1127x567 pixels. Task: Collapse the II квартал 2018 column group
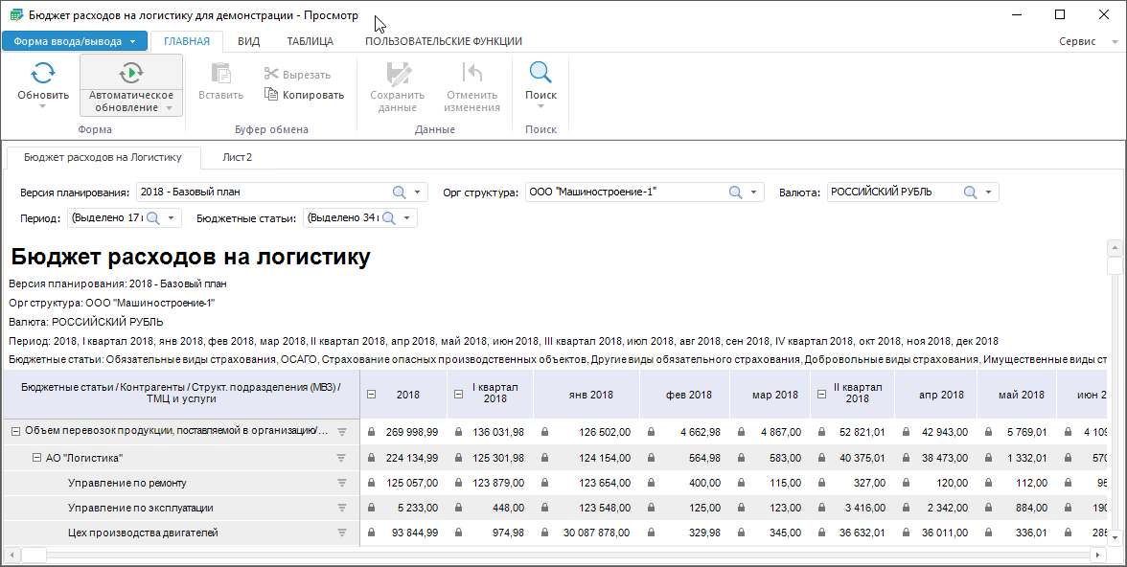coord(821,395)
